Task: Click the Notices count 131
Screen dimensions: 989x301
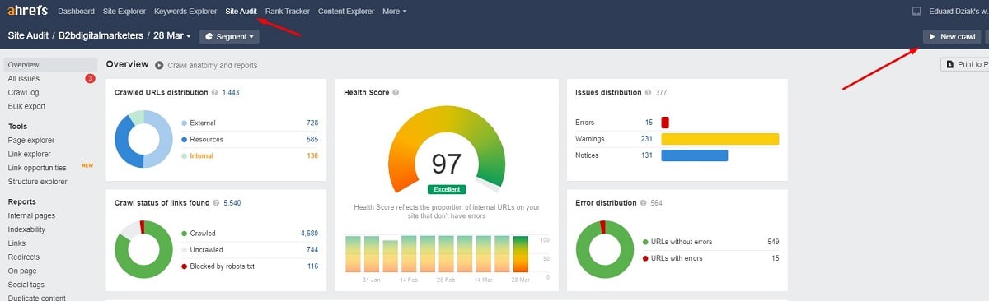Action: [x=647, y=155]
